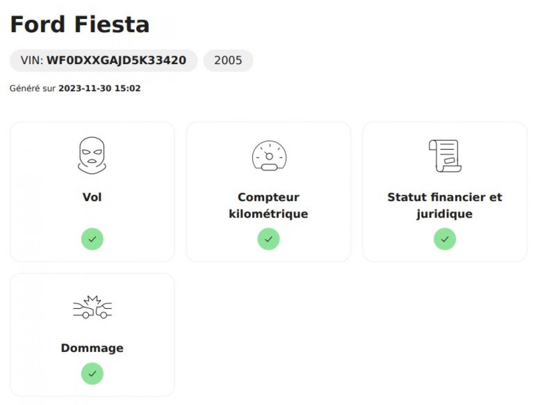The width and height of the screenshot is (540, 405).
Task: Open the Dommage section heading
Action: tap(92, 348)
